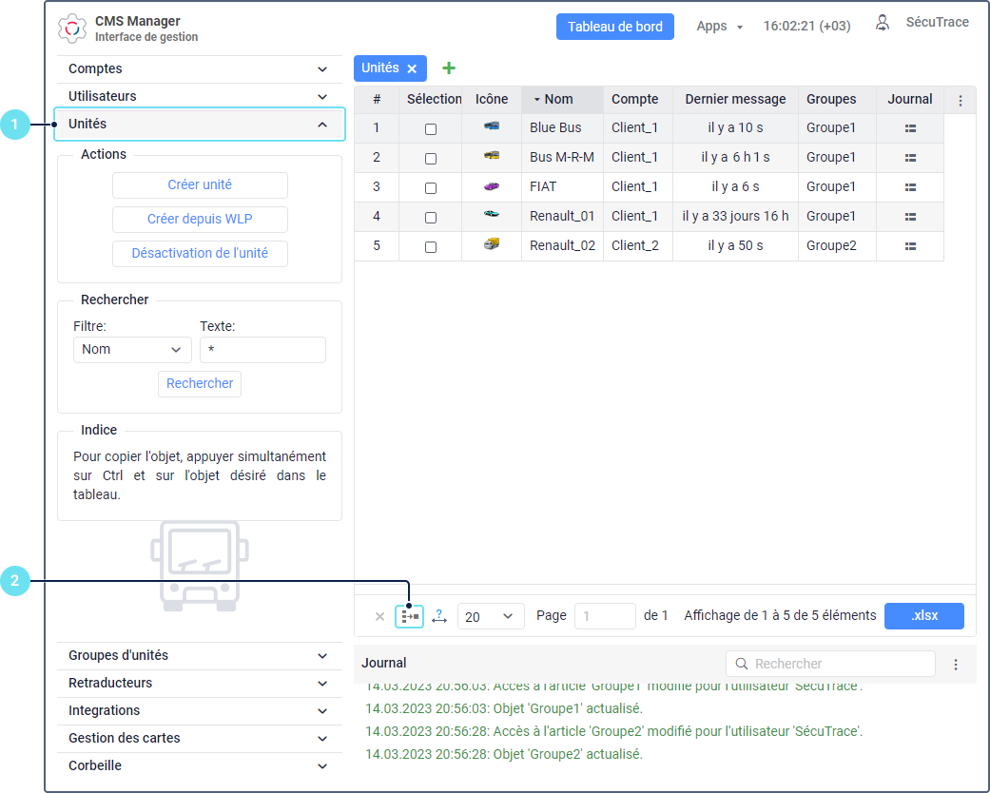Screen dimensions: 990x793
Task: Tick the checkbox for Renault_01
Action: [x=431, y=218]
